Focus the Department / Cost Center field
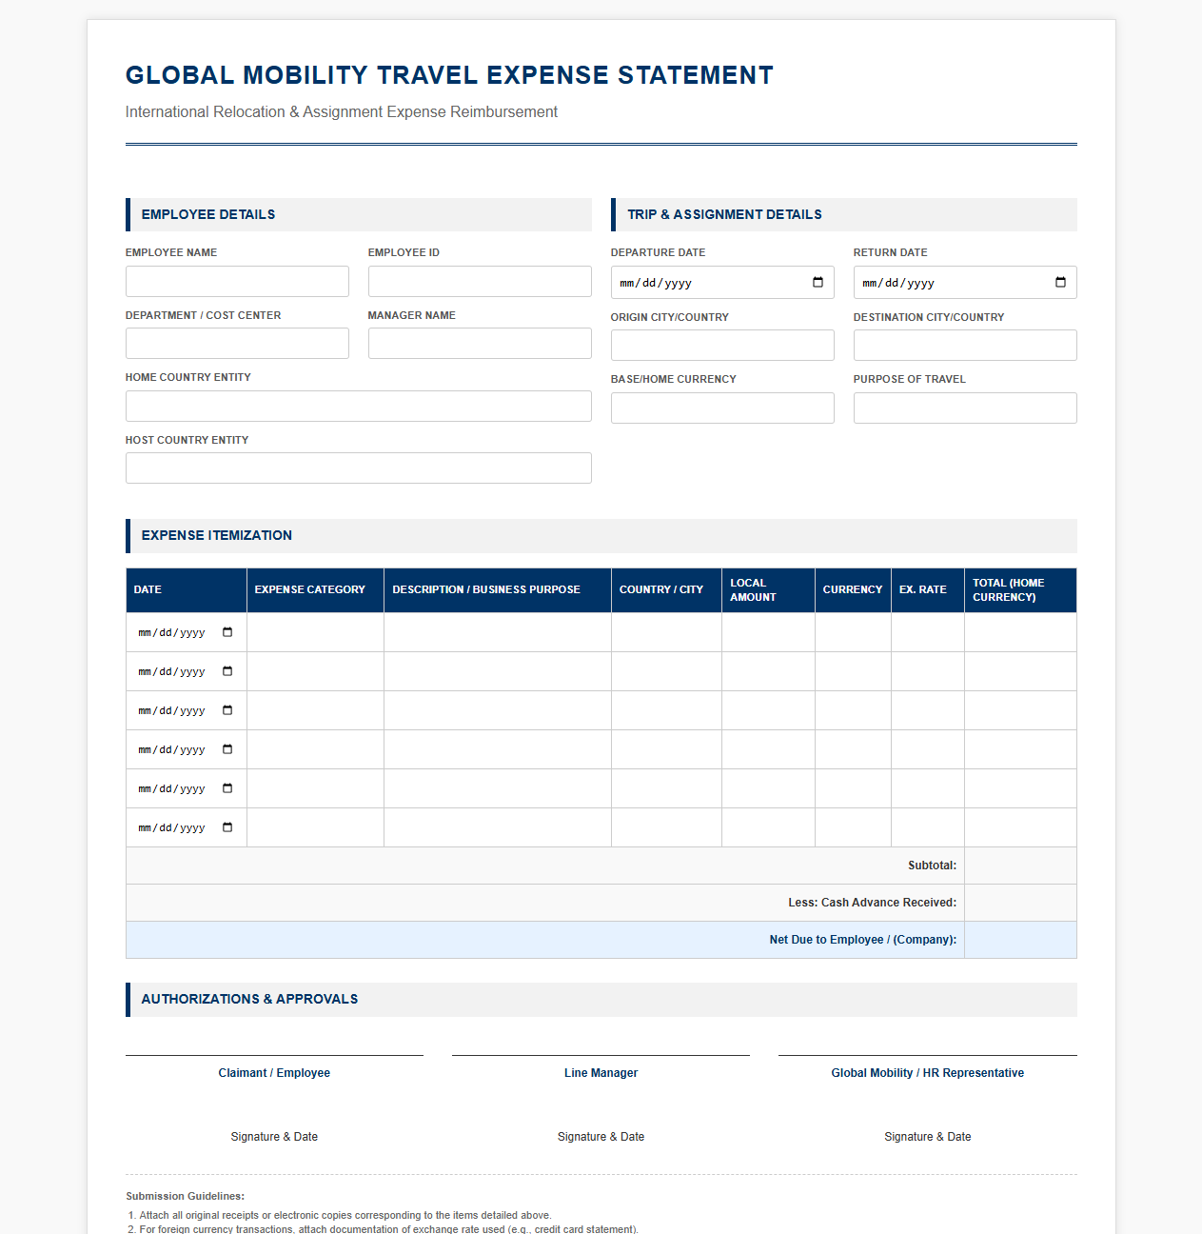Viewport: 1202px width, 1234px height. coord(237,344)
